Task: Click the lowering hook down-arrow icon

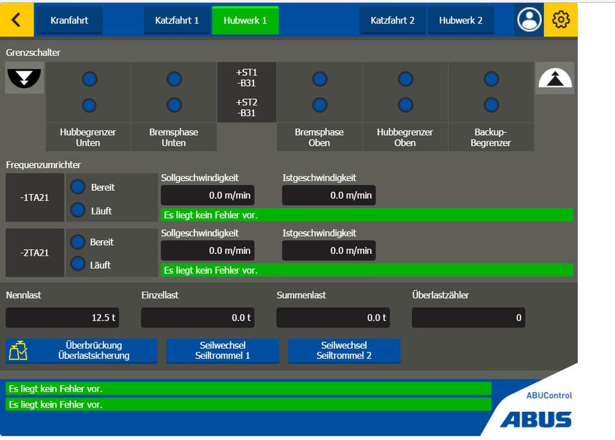Action: pos(24,77)
